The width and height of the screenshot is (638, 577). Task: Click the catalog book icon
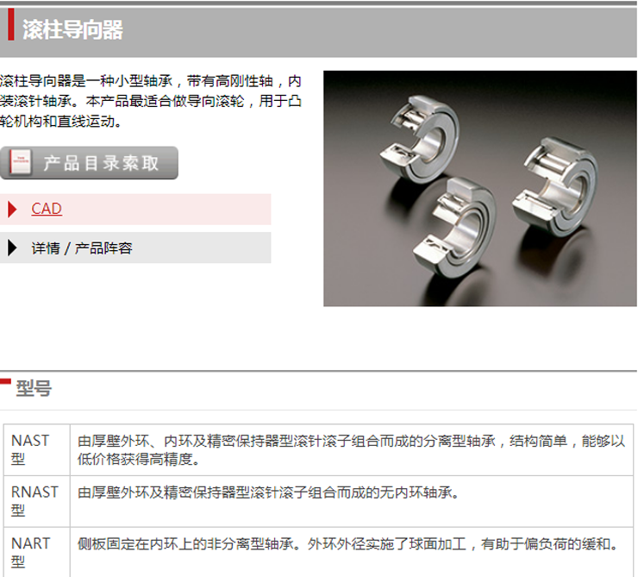(21, 162)
